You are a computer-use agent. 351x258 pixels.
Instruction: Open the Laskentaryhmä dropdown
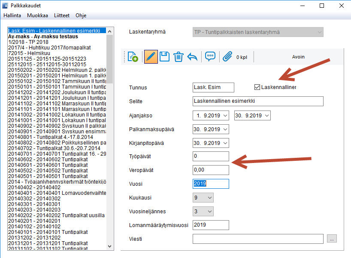pos(258,32)
